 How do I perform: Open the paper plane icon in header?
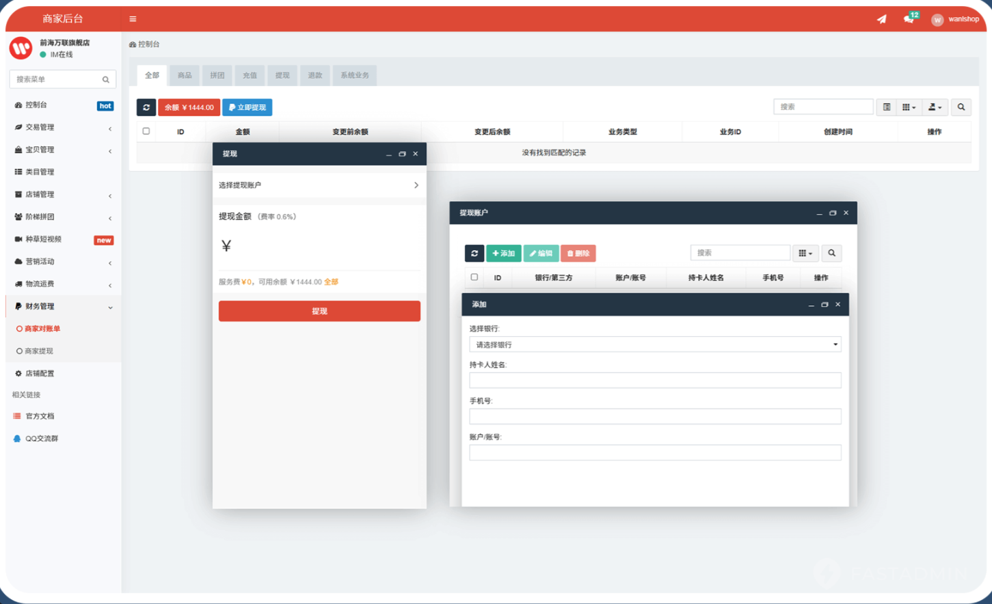pos(882,19)
